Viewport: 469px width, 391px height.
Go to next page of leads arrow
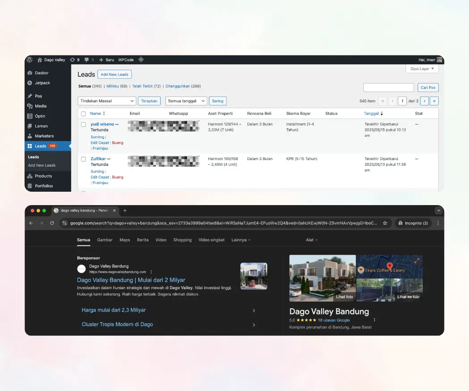[x=425, y=101]
